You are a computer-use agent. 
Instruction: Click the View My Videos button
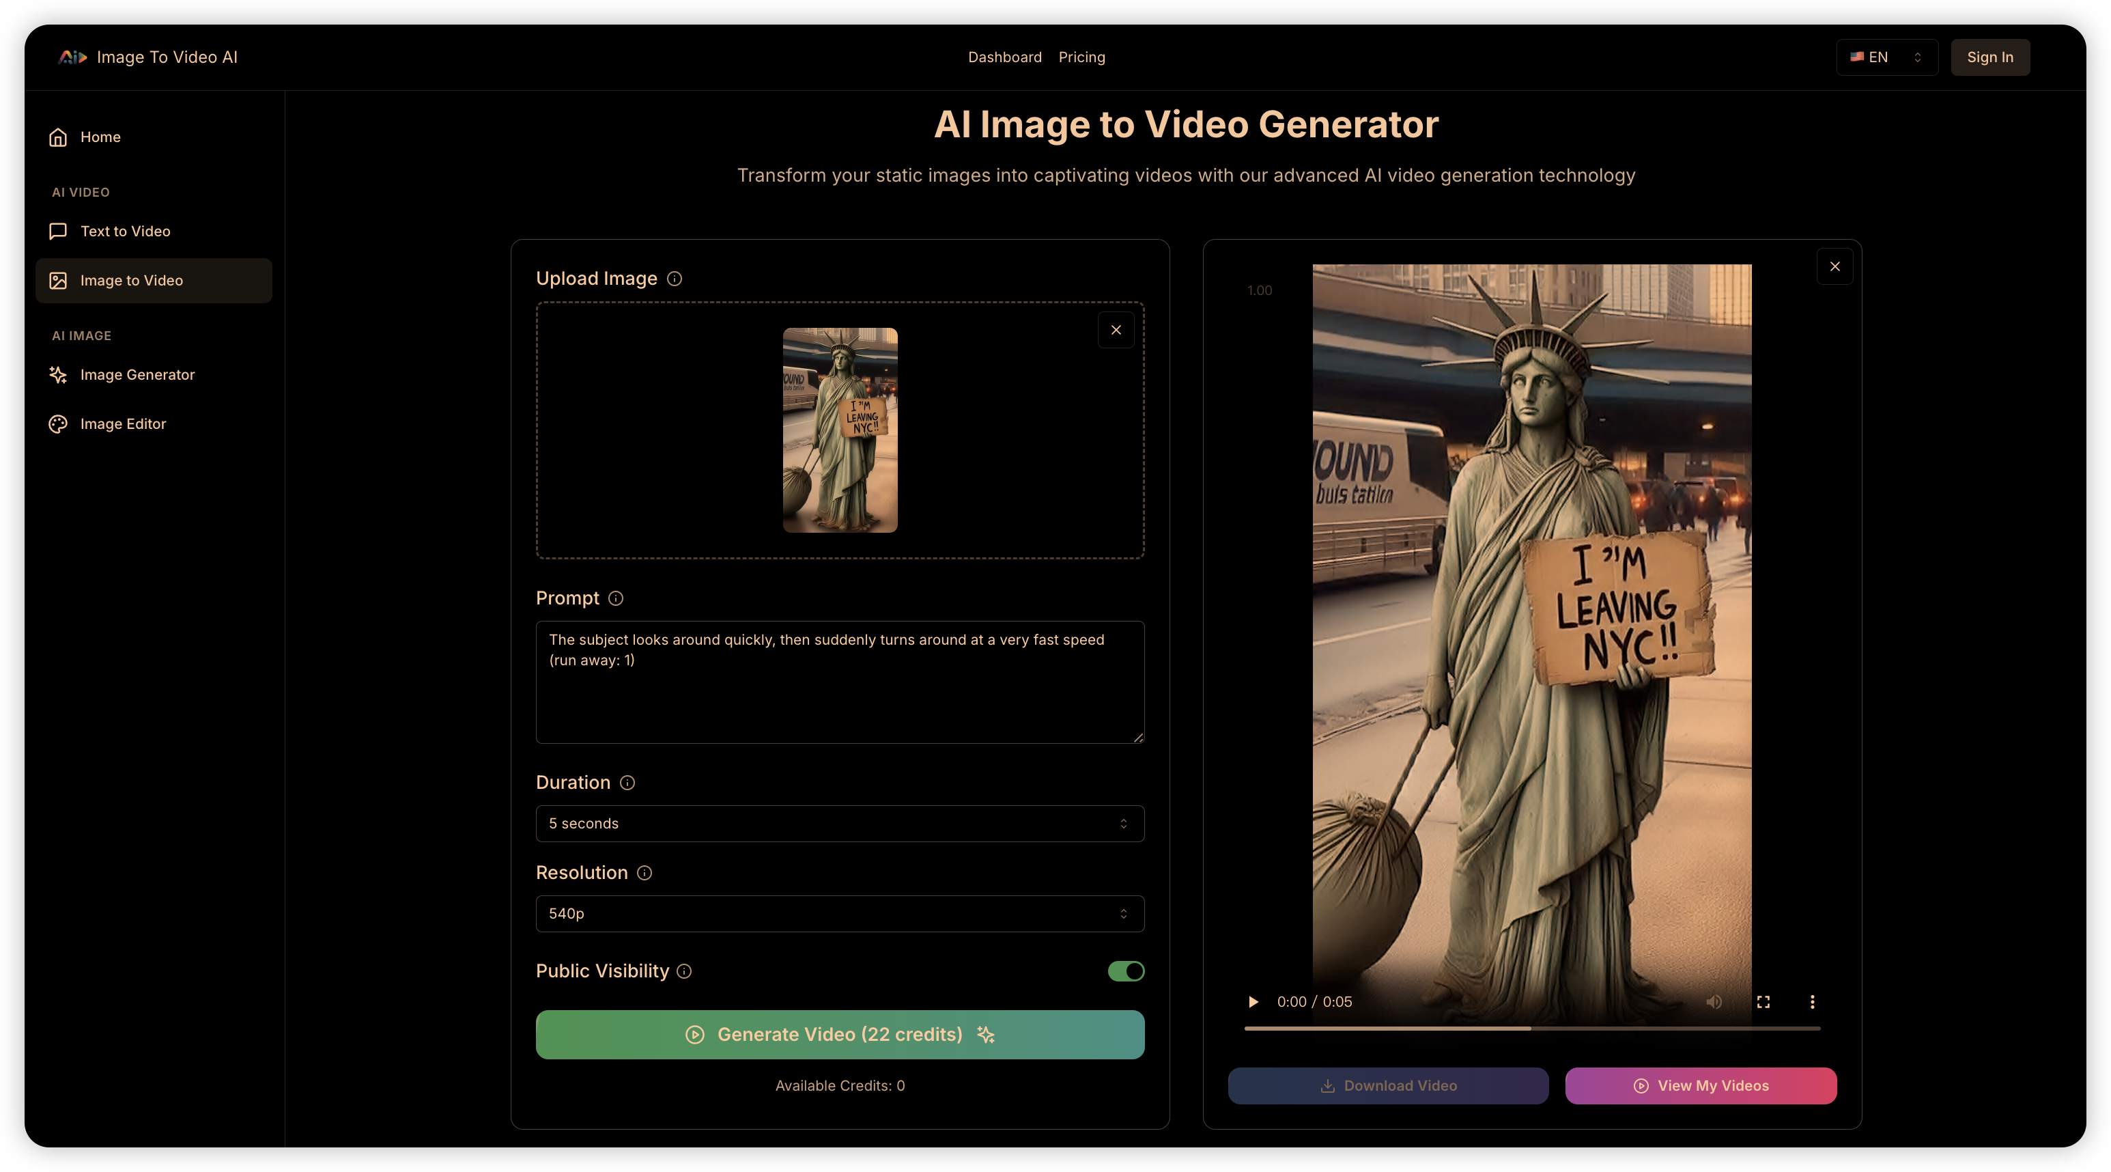point(1701,1086)
